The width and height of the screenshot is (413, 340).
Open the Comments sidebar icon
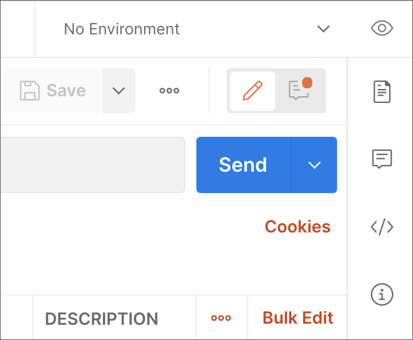coord(382,159)
